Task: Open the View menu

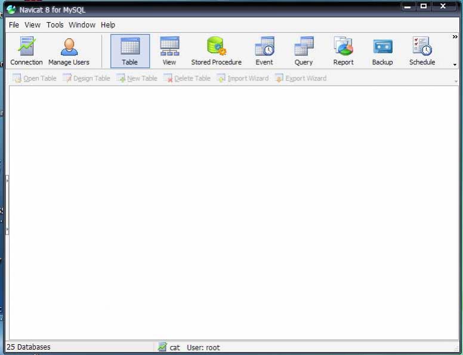Action: tap(32, 25)
